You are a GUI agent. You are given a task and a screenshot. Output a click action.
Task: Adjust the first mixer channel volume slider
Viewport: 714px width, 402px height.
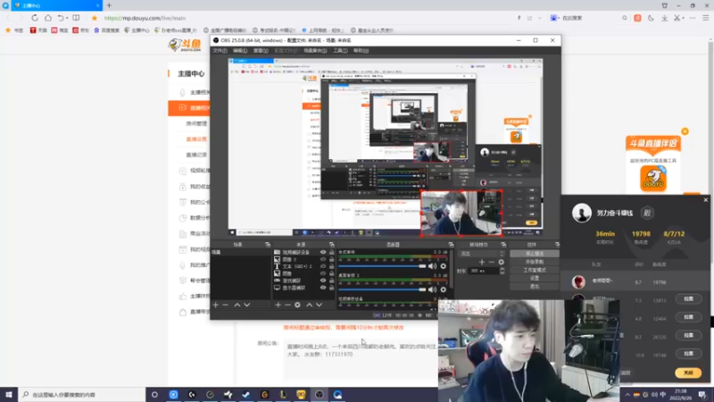tap(382, 266)
